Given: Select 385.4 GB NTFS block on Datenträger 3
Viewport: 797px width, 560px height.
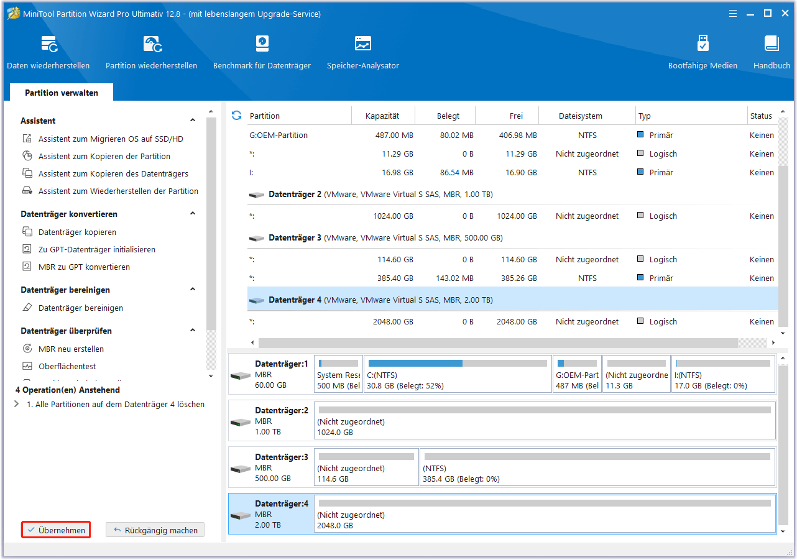Looking at the screenshot, I should click(x=597, y=467).
